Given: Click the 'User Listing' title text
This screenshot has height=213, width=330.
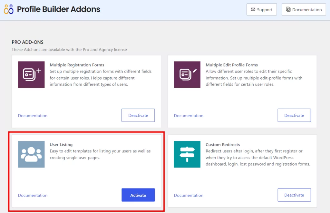Looking at the screenshot, I should click(61, 145).
